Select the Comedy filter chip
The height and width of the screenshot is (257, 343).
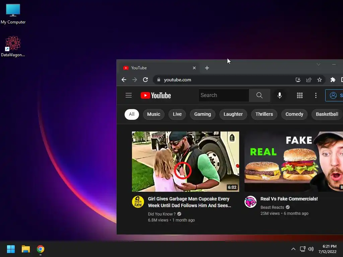coord(294,114)
